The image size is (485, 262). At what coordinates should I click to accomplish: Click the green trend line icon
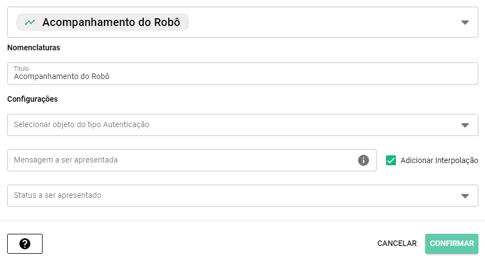[30, 23]
